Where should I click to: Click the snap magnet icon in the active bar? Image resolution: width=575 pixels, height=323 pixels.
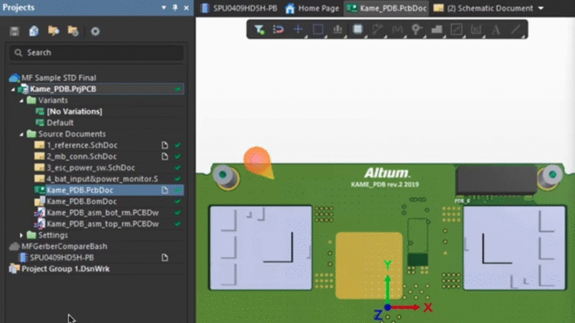(279, 29)
